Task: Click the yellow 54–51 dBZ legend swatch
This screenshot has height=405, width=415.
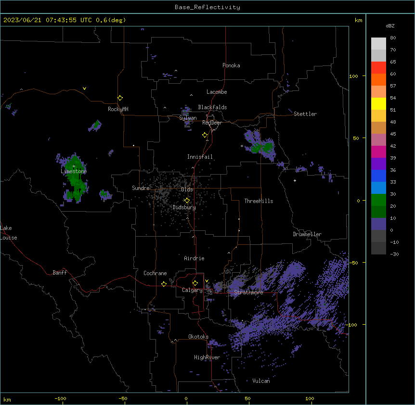Action: point(378,103)
